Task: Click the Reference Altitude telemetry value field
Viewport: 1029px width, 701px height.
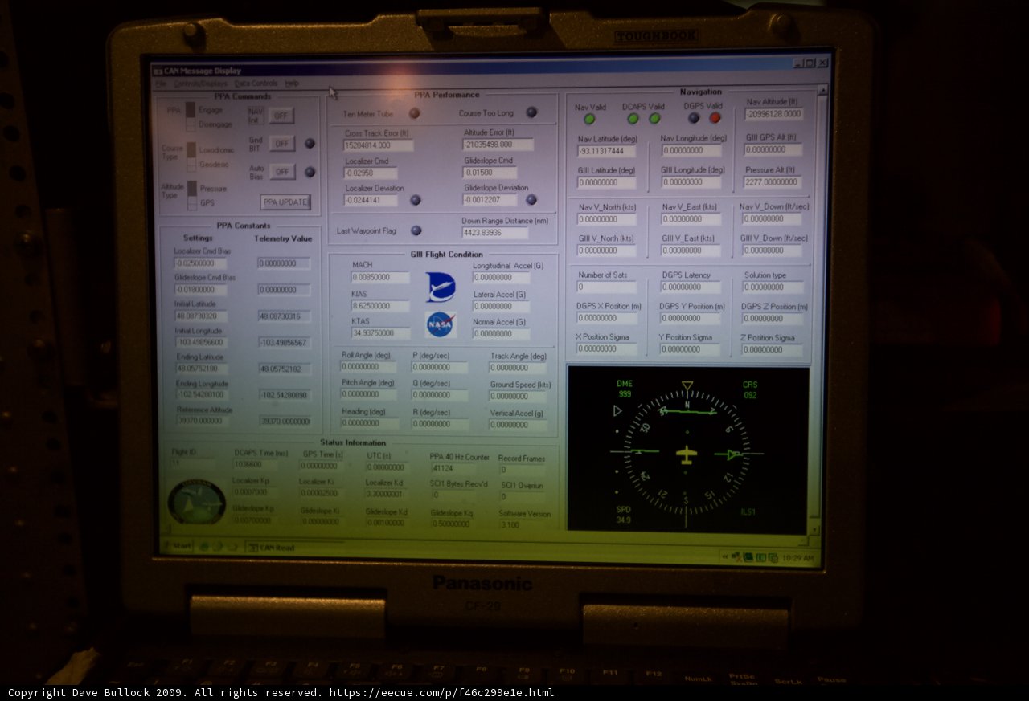Action: (x=285, y=421)
